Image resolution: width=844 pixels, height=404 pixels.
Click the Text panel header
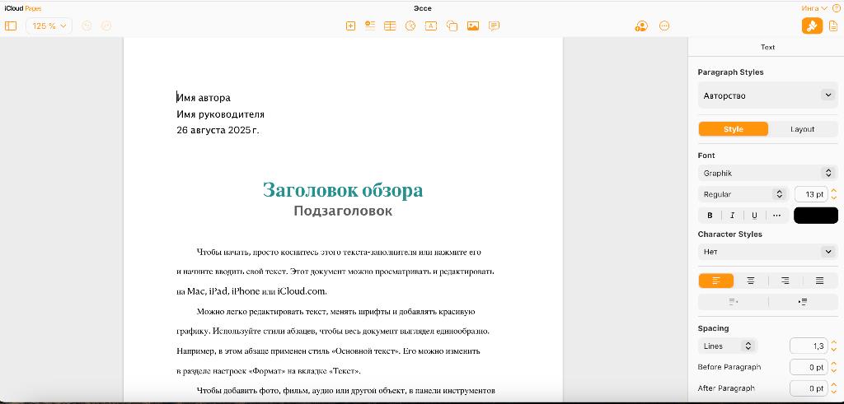tap(767, 47)
